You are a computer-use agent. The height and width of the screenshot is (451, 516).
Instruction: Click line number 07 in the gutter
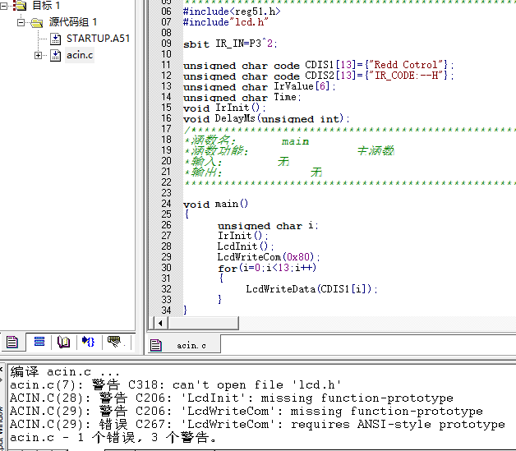pos(166,22)
